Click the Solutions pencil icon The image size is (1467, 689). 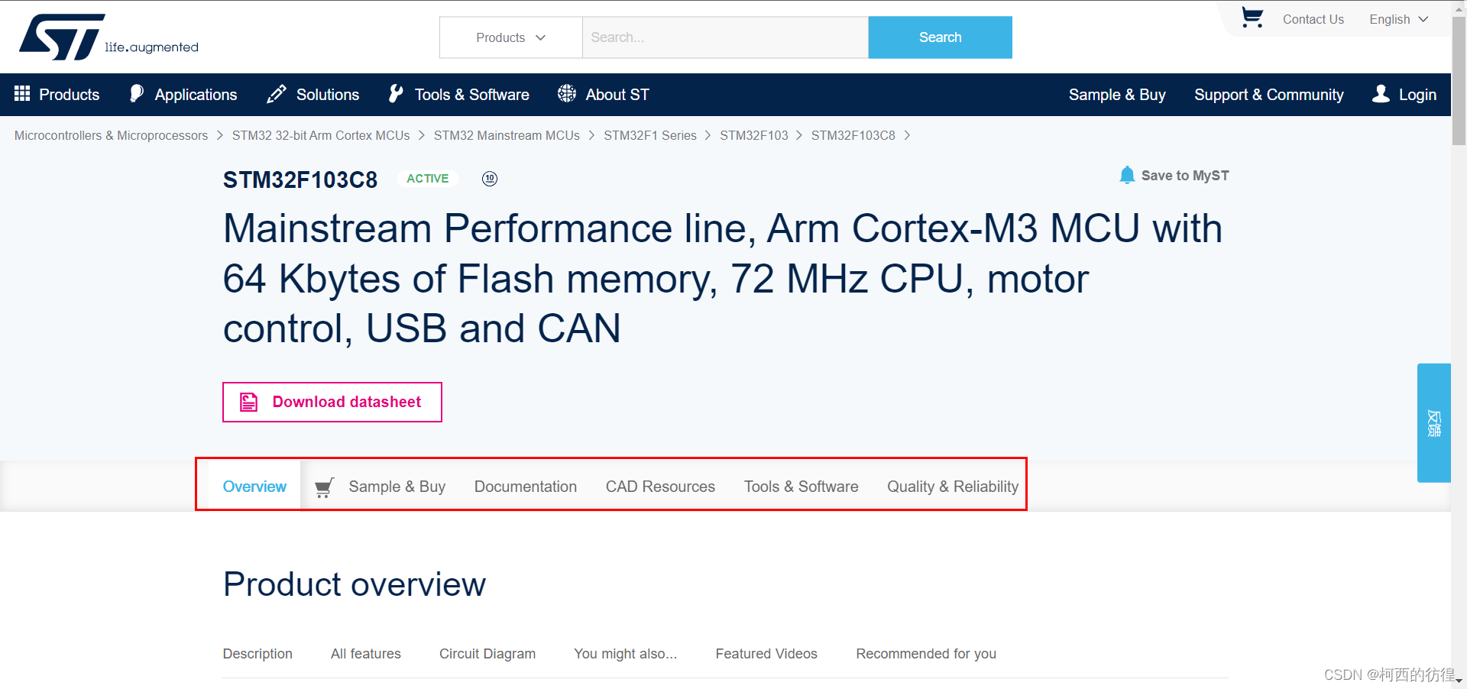coord(277,94)
